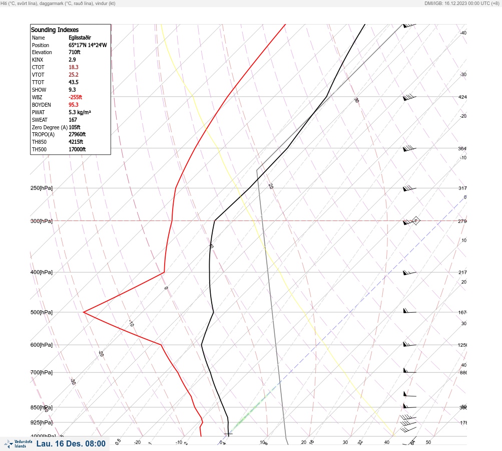Click the 'KINX' row label
The height and width of the screenshot is (451, 502).
38,60
